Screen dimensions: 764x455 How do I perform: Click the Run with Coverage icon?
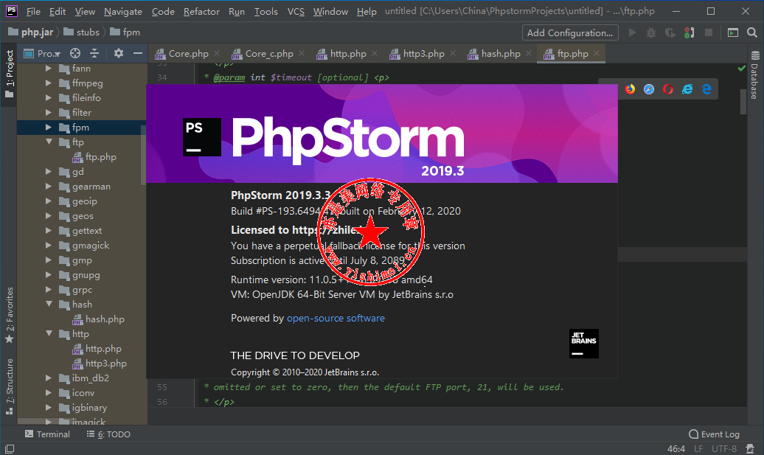(670, 32)
